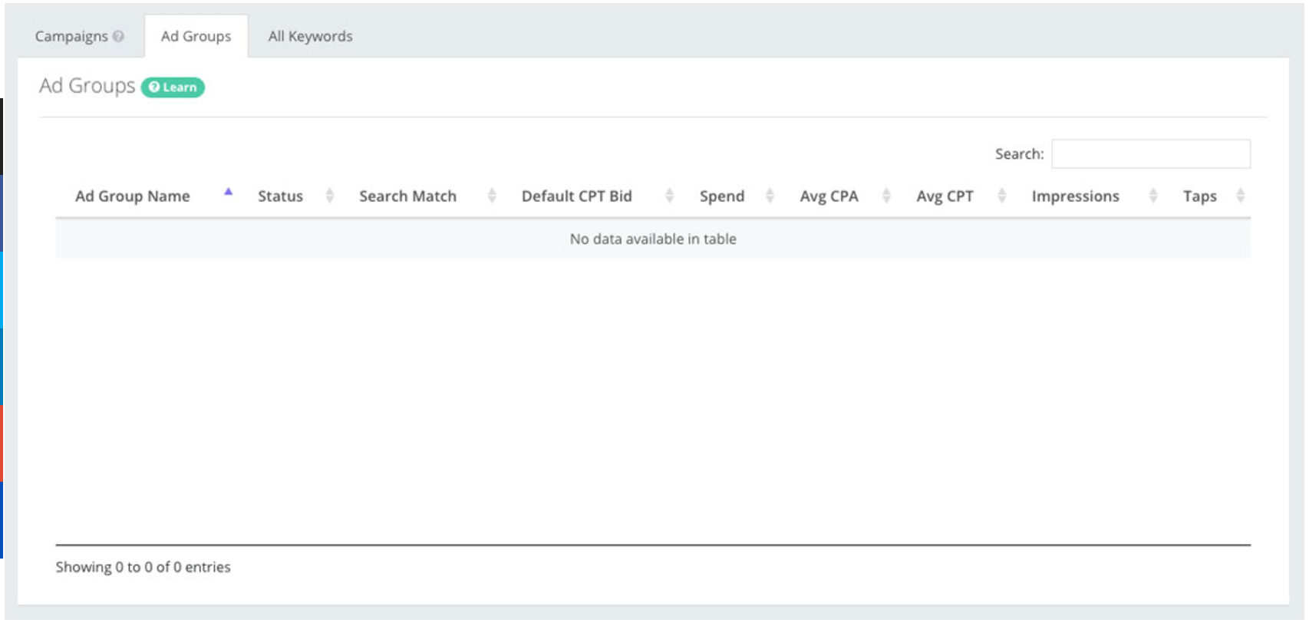
Task: Click the sort arrows for Default CPT Bid
Action: click(669, 196)
